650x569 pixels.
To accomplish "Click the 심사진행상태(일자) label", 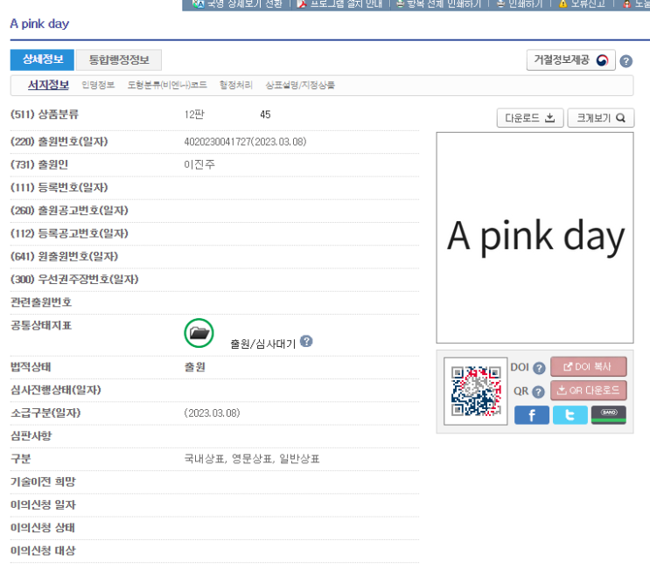I will 55,390.
